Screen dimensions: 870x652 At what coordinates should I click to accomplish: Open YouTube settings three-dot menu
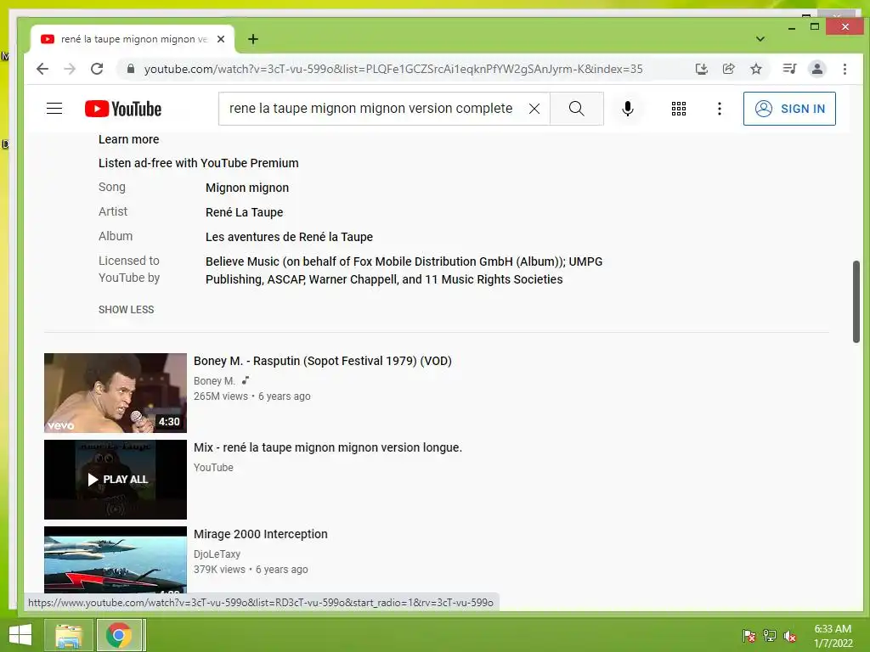(719, 109)
